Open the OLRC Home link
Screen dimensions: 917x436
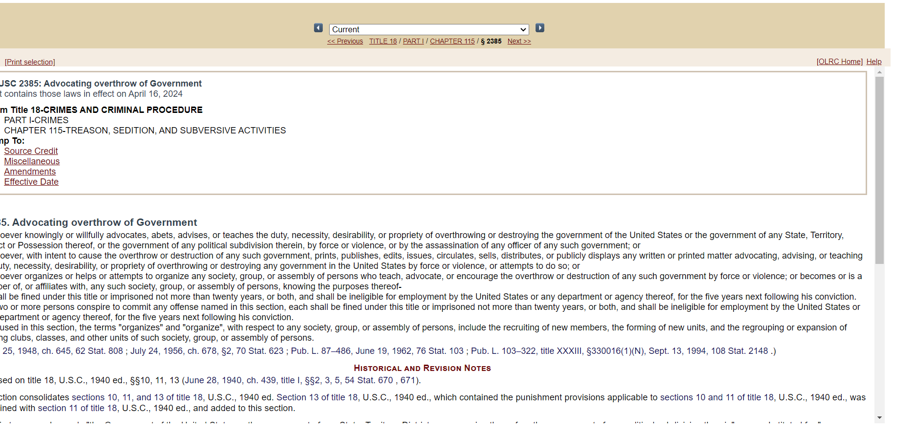pyautogui.click(x=839, y=62)
